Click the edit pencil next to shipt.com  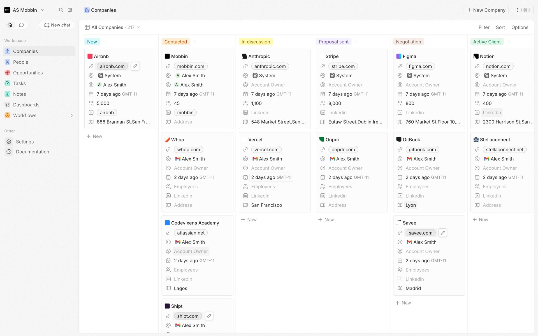tap(209, 316)
